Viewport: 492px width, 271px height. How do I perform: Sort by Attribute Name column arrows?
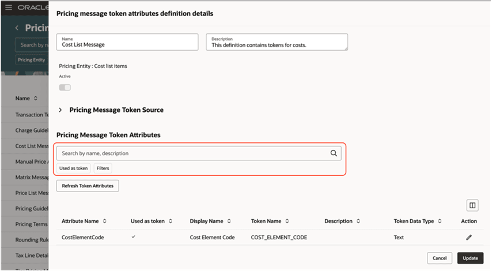tap(104, 221)
